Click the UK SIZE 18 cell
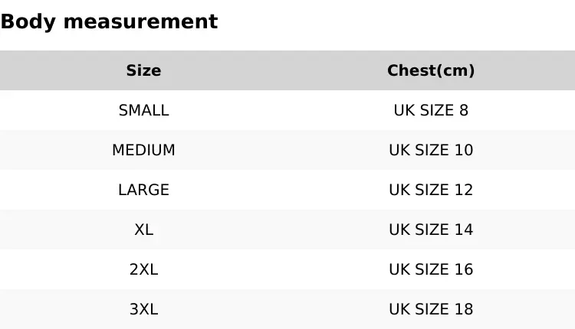 [x=431, y=309]
